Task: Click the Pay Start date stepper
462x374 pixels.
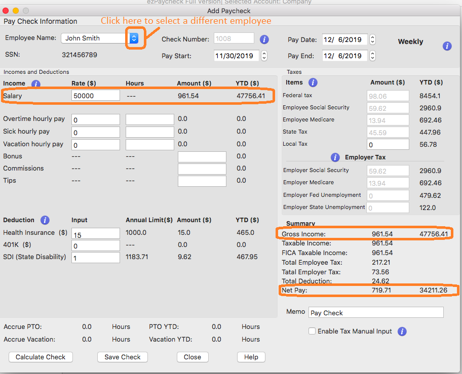Action: 264,56
